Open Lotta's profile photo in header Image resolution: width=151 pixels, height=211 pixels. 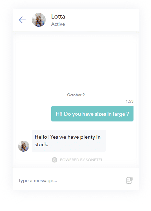(39, 20)
